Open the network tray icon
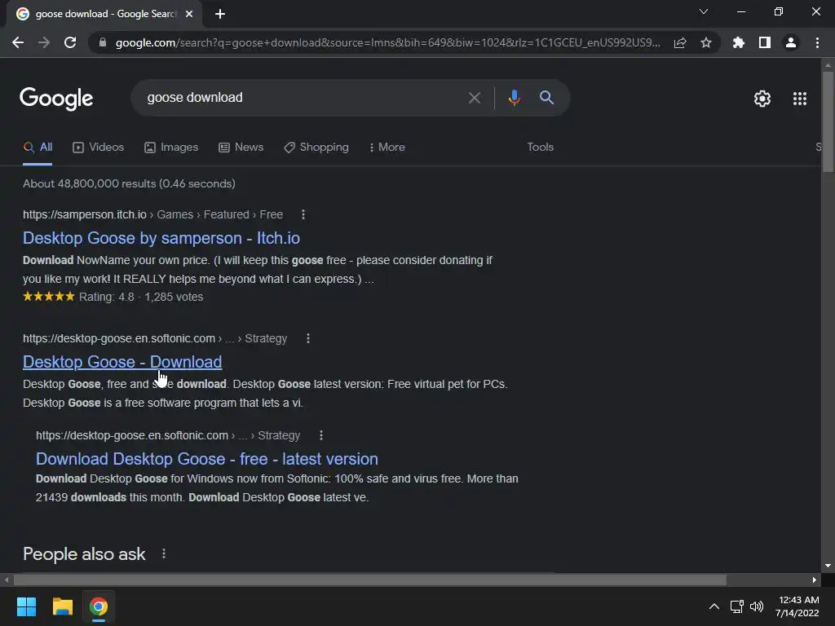Image resolution: width=835 pixels, height=626 pixels. pyautogui.click(x=737, y=606)
